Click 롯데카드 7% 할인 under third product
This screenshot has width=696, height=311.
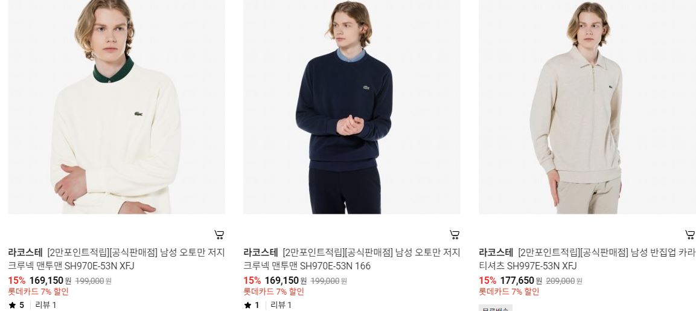pyautogui.click(x=509, y=292)
